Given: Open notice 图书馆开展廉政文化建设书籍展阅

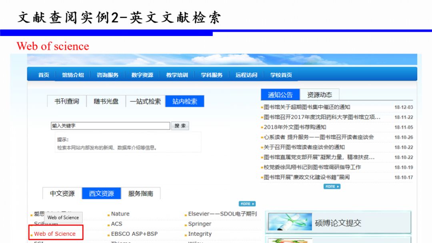Looking at the screenshot, I should (307, 177).
